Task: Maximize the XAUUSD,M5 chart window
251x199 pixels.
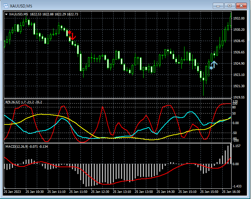Action: tap(230, 6)
